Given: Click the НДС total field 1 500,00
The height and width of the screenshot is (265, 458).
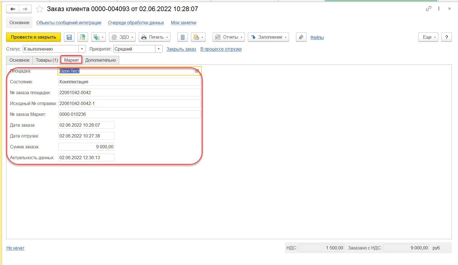Looking at the screenshot, I should 321,248.
